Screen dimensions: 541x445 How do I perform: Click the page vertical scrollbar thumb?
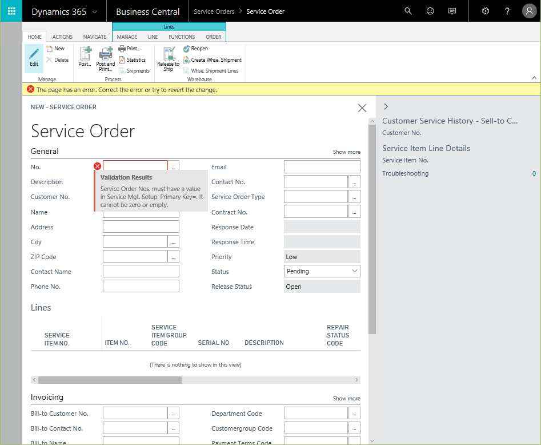tap(372, 229)
